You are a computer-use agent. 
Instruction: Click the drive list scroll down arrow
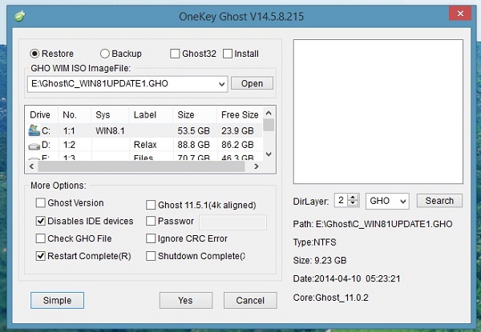pos(269,154)
